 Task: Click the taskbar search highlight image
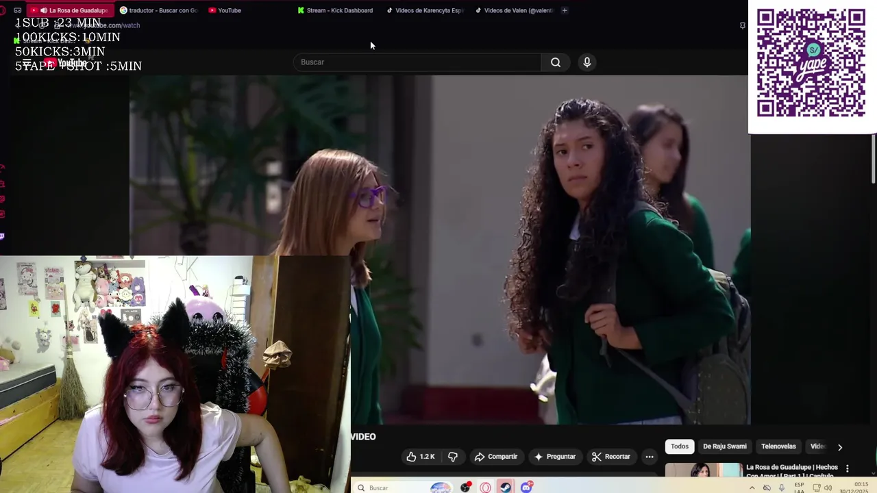point(441,488)
